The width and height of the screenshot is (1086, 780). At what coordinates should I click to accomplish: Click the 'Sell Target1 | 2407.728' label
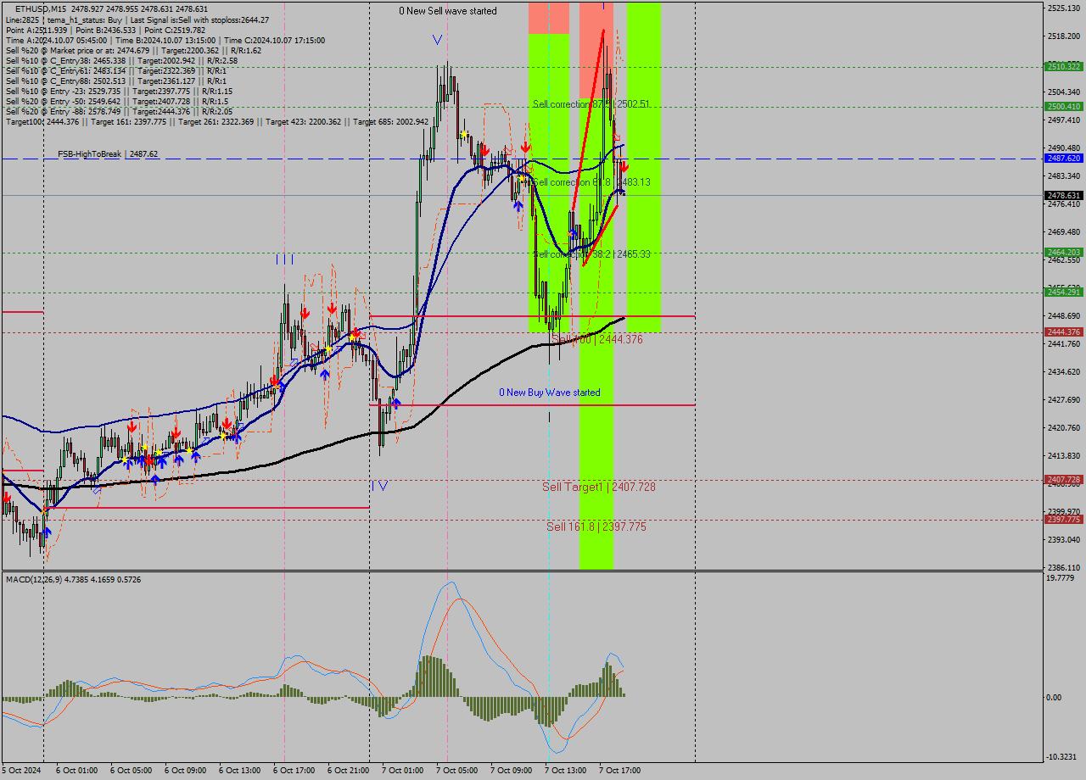coord(599,487)
